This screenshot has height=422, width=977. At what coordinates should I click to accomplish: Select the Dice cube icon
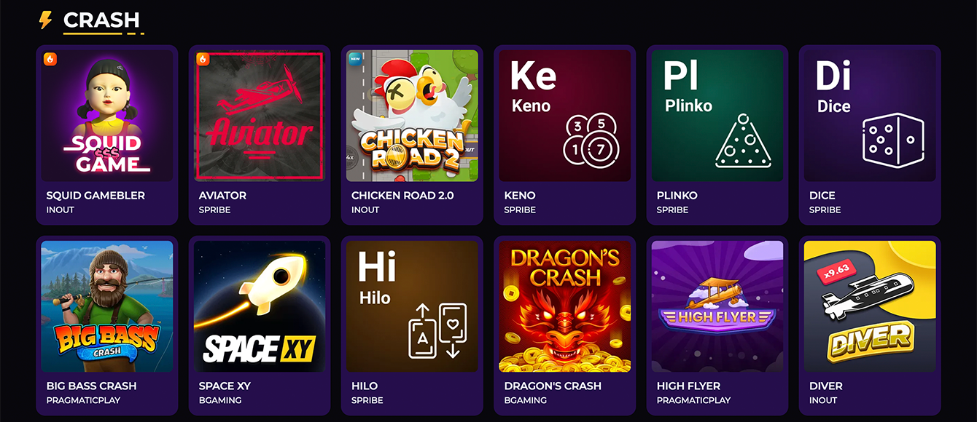[x=893, y=138]
